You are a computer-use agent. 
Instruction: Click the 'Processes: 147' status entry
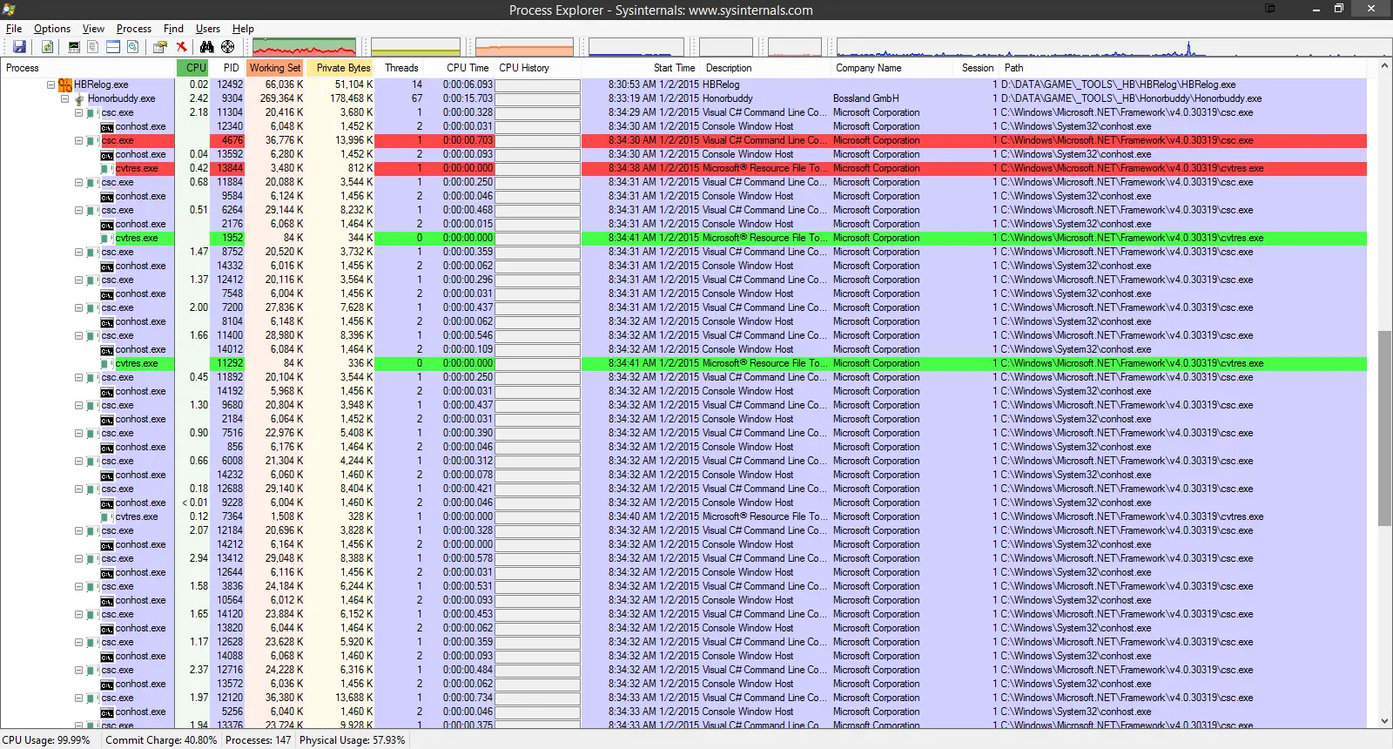click(x=259, y=740)
